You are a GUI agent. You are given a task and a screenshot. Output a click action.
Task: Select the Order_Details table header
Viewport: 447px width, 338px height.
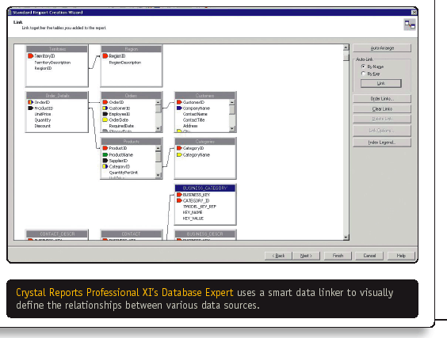57,96
